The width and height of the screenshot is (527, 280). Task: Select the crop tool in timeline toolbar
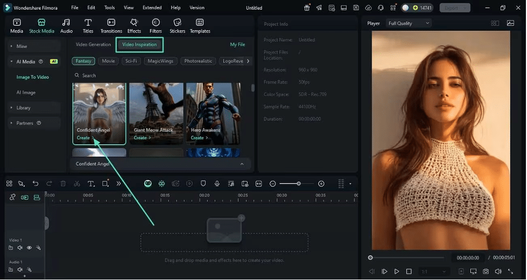105,184
